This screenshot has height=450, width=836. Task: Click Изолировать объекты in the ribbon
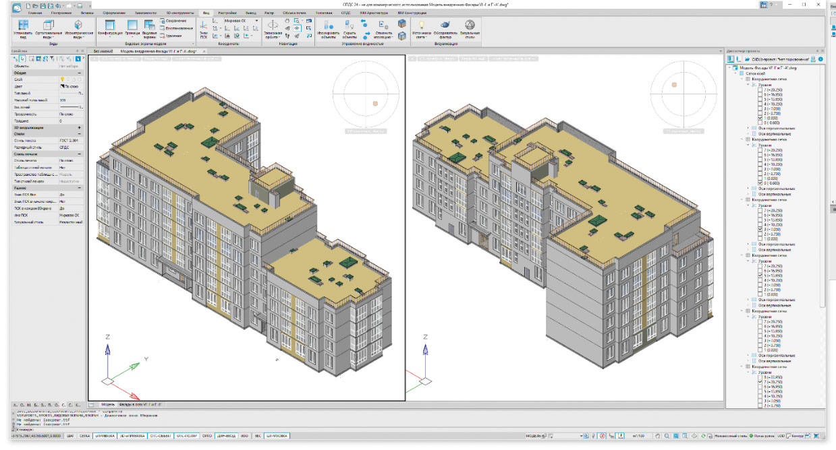tap(329, 28)
